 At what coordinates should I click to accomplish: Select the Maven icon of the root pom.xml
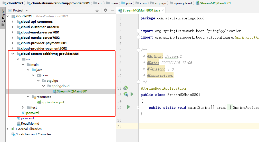tap(18, 118)
